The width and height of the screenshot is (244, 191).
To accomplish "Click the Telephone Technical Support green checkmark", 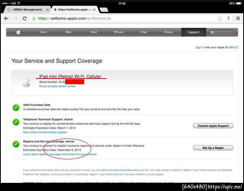I will (x=16, y=122).
